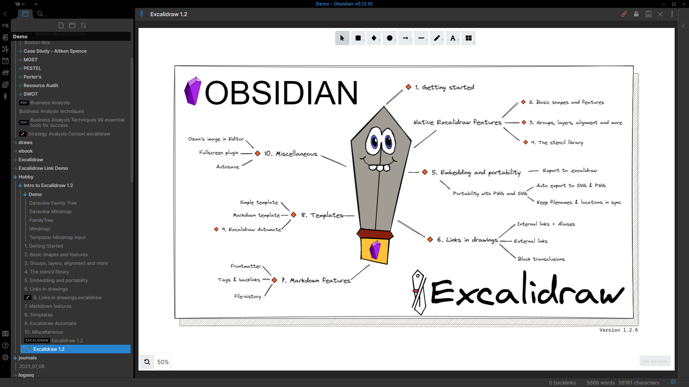The height and width of the screenshot is (387, 689).
Task: Toggle the lock icon in header
Action: pyautogui.click(x=636, y=14)
